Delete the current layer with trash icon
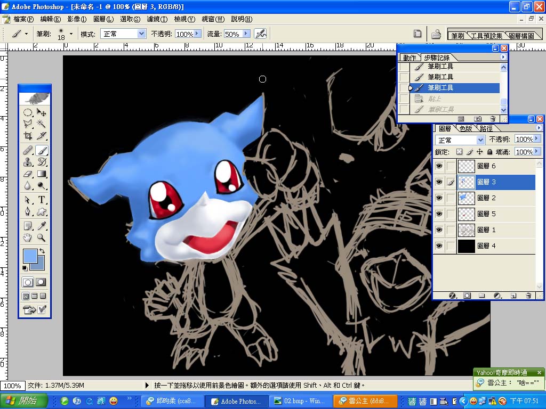Image resolution: width=546 pixels, height=409 pixels. pyautogui.click(x=528, y=296)
